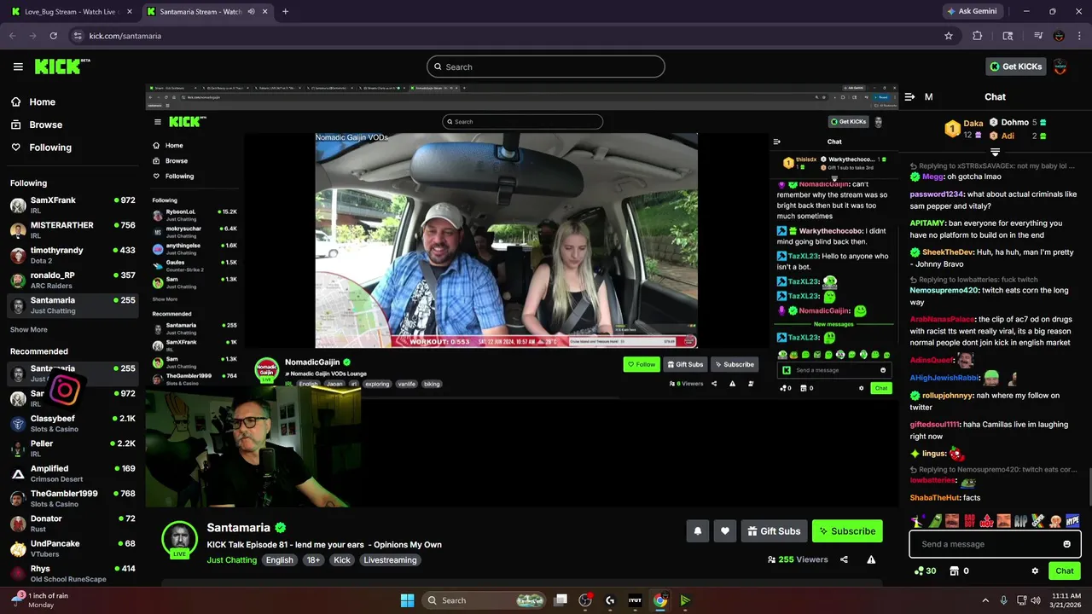Image resolution: width=1092 pixels, height=614 pixels.
Task: Open Classybeef in Recommended
Action: [73, 424]
